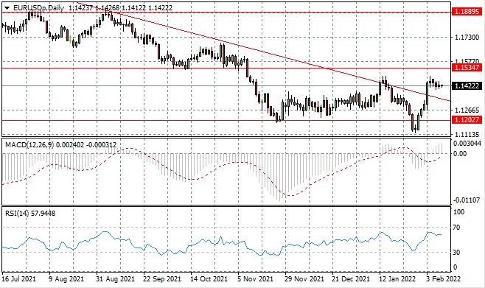The height and width of the screenshot is (288, 485).
Task: Select the 1.15347 horizontal line price label
Action: [467, 67]
